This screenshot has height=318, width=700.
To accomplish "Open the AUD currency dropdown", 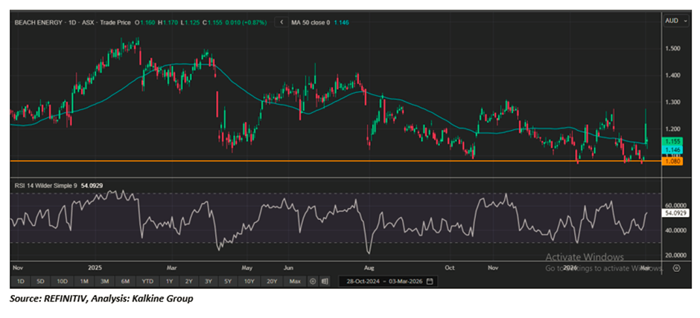I will 672,23.
